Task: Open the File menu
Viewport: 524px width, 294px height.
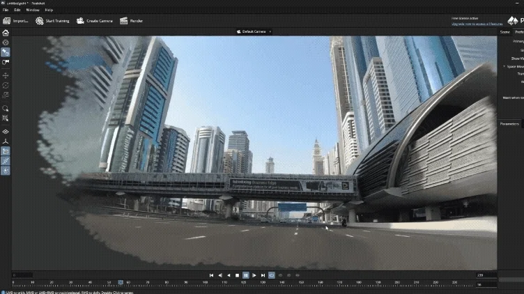Action: [x=6, y=10]
